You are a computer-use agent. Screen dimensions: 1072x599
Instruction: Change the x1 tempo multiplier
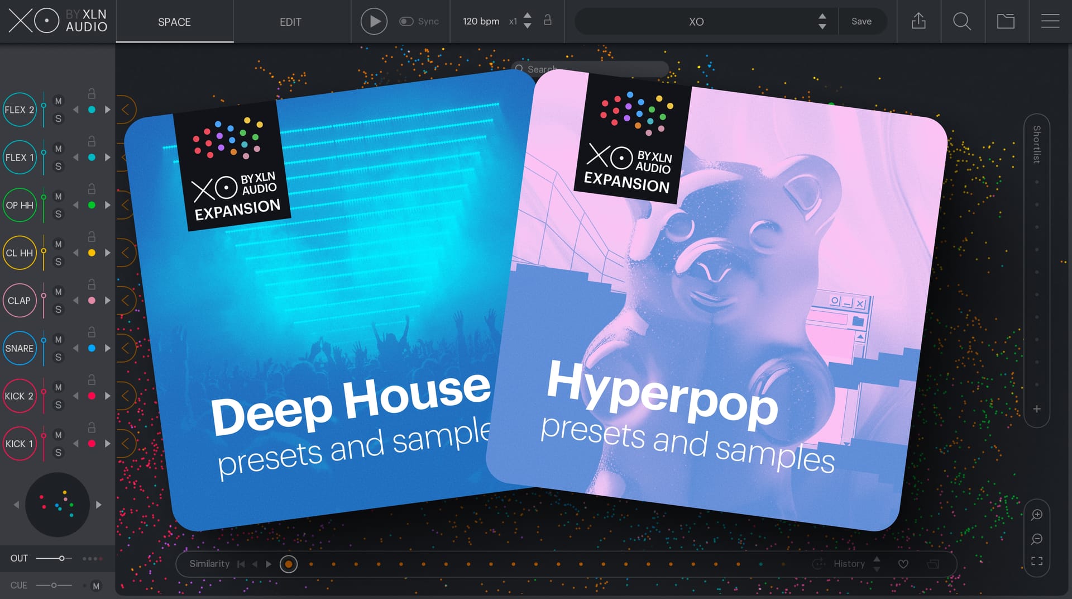[513, 21]
